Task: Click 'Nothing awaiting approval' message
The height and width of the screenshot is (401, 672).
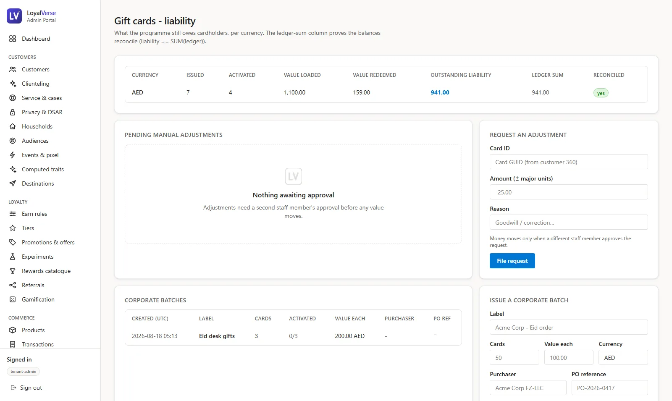Action: [x=293, y=195]
